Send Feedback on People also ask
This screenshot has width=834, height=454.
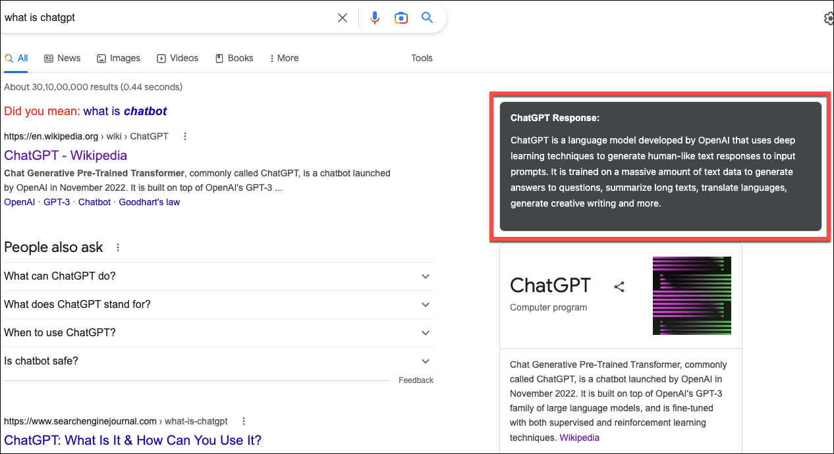pos(416,380)
